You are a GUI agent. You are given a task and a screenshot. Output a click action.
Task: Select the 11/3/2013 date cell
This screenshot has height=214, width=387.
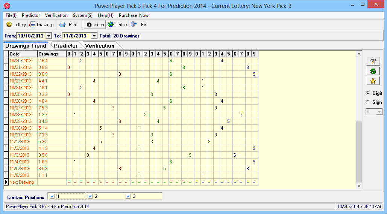[x=23, y=155]
